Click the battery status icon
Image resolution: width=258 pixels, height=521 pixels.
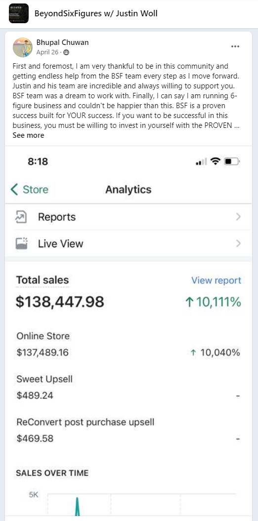point(232,162)
